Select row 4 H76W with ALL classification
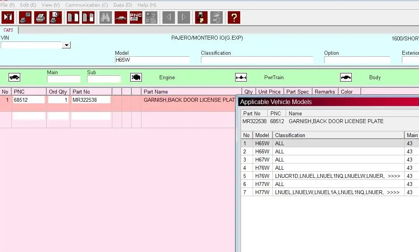The width and height of the screenshot is (419, 252). coord(330,168)
